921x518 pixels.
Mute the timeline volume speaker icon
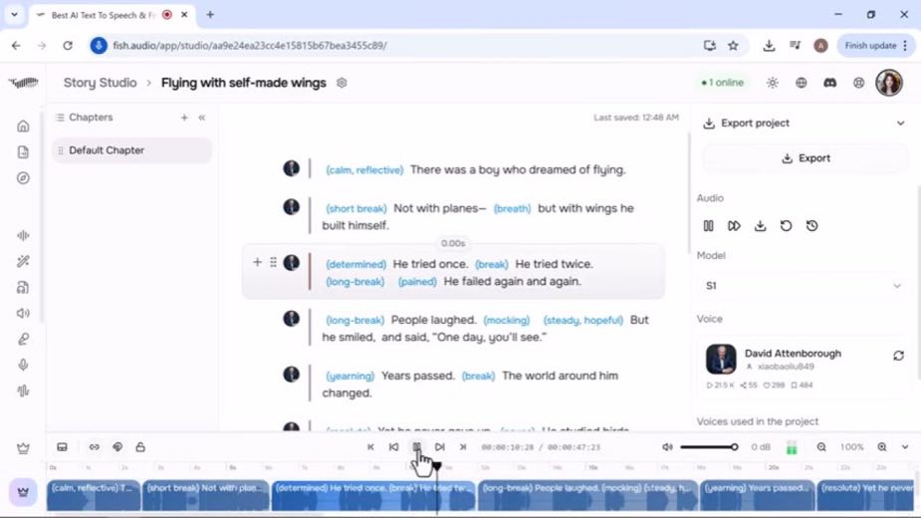(x=667, y=447)
